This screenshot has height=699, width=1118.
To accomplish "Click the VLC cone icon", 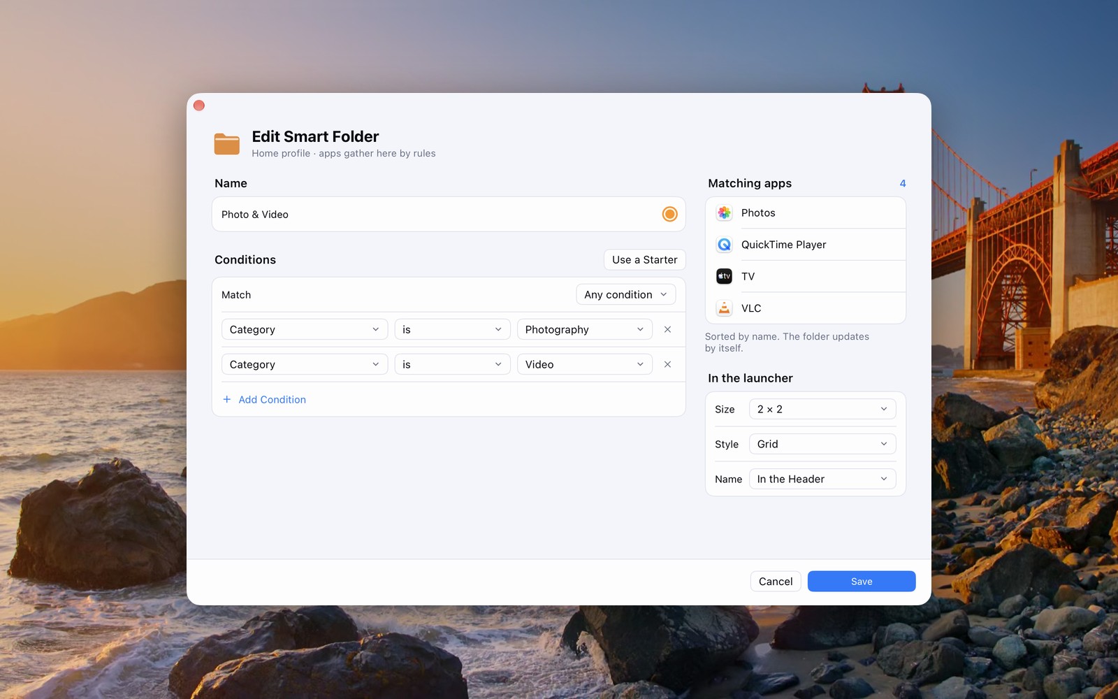I will [724, 308].
